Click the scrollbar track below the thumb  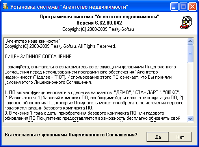click(x=190, y=89)
